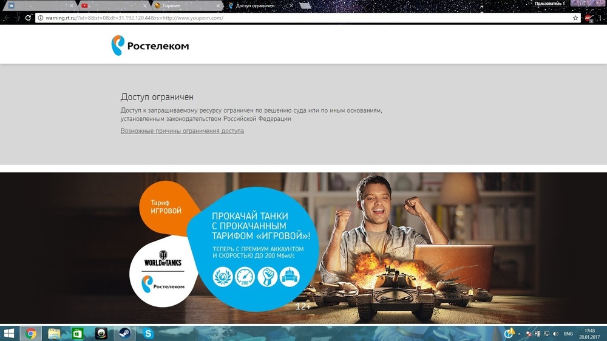Open the network status tray icon
This screenshot has width=607, height=341.
[x=546, y=334]
